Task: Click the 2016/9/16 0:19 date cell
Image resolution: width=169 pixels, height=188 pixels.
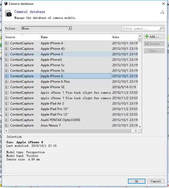Action: coord(124,87)
